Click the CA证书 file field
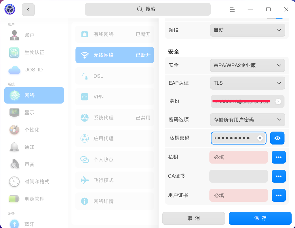The height and width of the screenshot is (228, 295). click(x=238, y=176)
